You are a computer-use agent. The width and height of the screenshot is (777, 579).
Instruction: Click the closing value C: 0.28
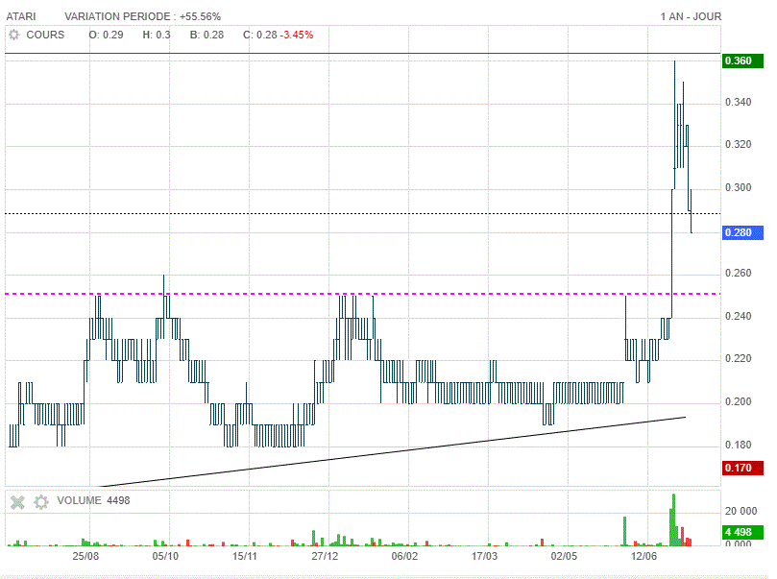(259, 35)
